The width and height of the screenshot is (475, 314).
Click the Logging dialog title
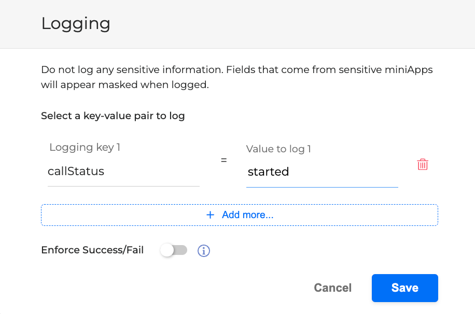[x=76, y=24]
